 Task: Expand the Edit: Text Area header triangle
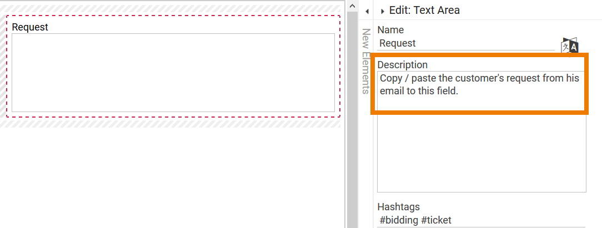coord(383,11)
